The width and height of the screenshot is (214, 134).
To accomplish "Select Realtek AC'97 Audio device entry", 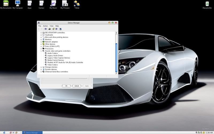I will pos(65,62).
